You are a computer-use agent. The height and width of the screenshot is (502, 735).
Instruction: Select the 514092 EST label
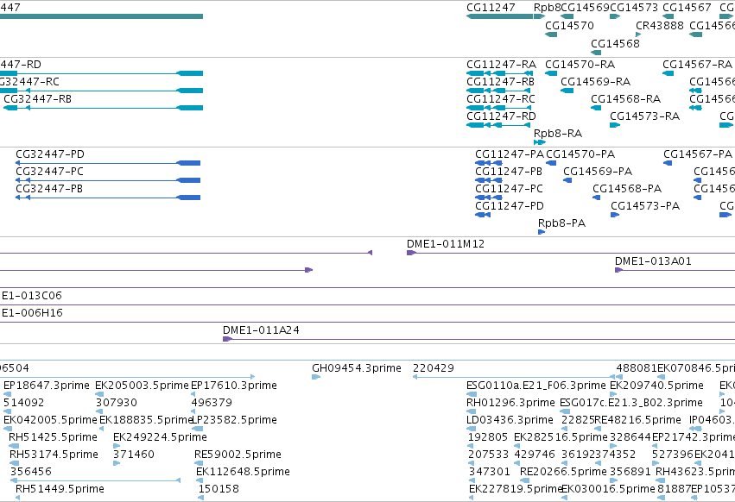click(x=23, y=403)
